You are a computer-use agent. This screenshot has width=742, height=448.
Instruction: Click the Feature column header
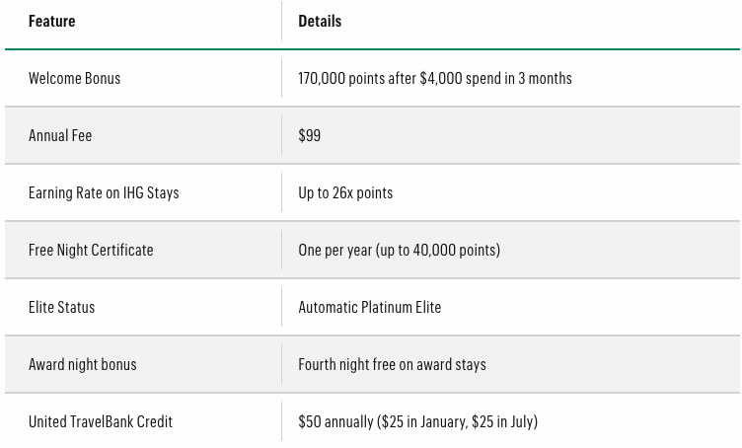coord(51,21)
